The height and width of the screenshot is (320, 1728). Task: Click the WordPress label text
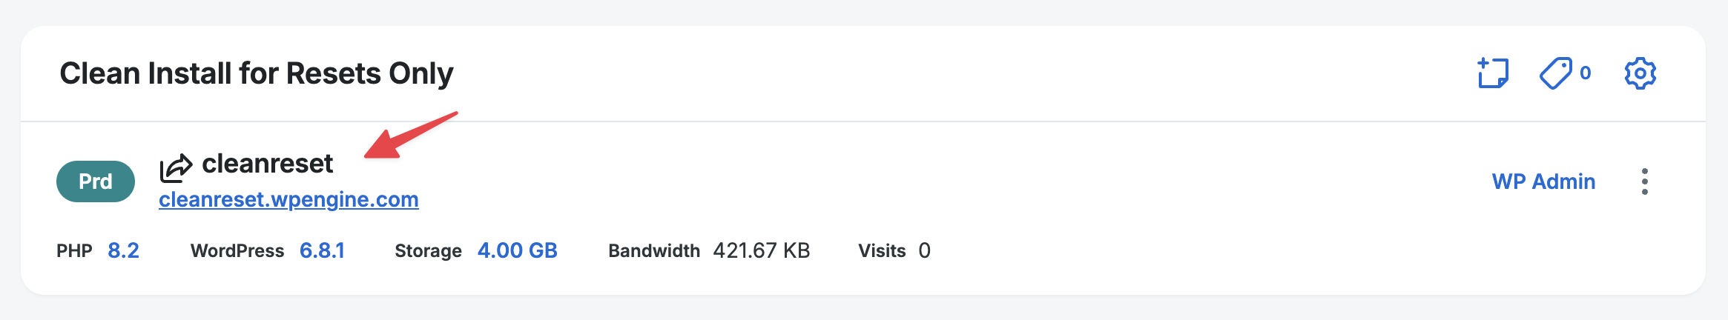click(237, 251)
